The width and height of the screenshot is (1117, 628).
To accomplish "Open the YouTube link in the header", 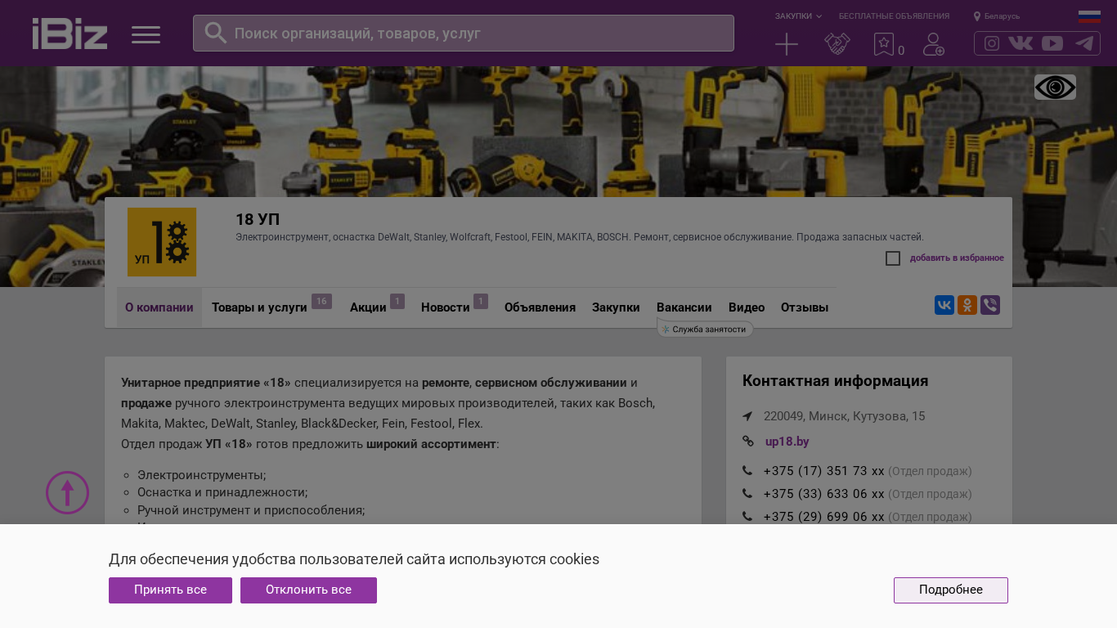I will click(1052, 43).
